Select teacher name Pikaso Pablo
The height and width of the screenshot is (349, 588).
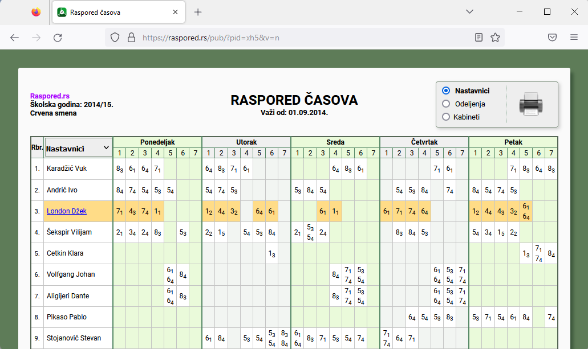click(x=66, y=317)
